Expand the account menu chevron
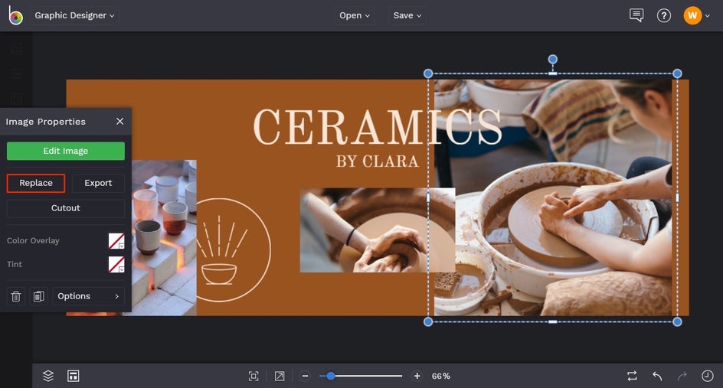The height and width of the screenshot is (388, 723). click(708, 16)
